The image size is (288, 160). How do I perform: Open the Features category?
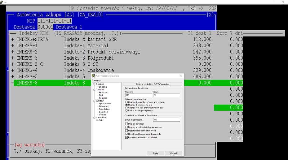(103, 98)
